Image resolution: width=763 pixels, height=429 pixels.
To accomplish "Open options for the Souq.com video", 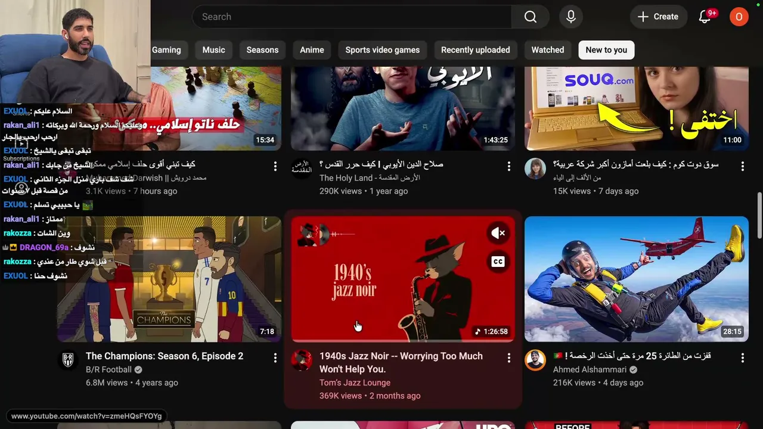I will pyautogui.click(x=742, y=166).
